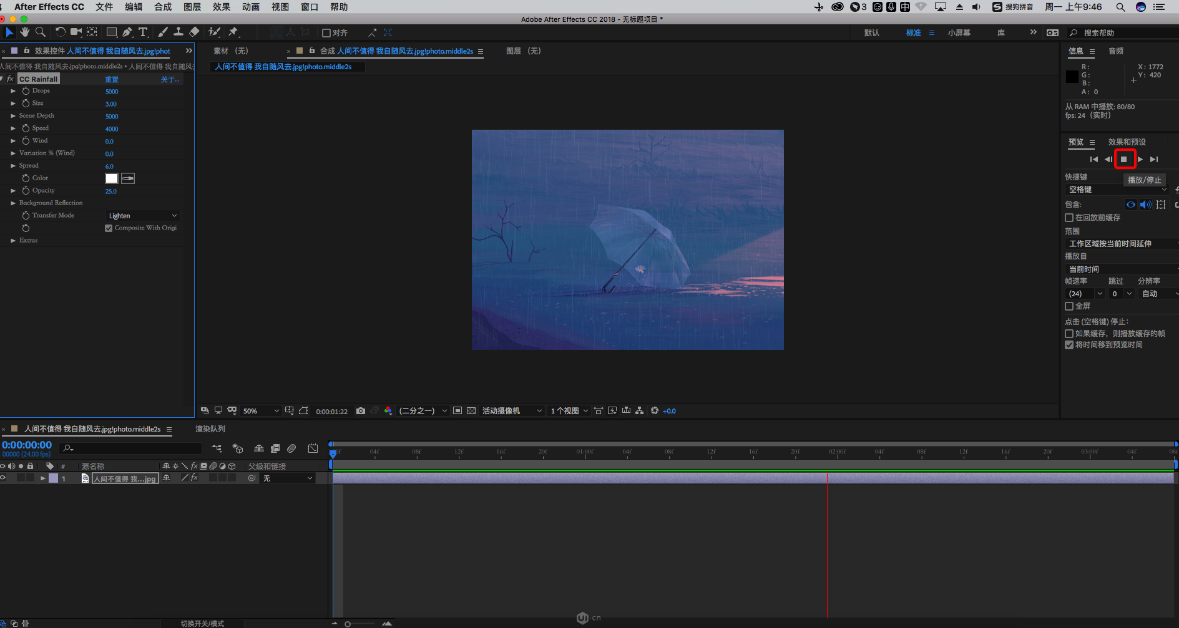Screen dimensions: 1179x628
Task: Open the 50% magnification dropdown
Action: 260,411
